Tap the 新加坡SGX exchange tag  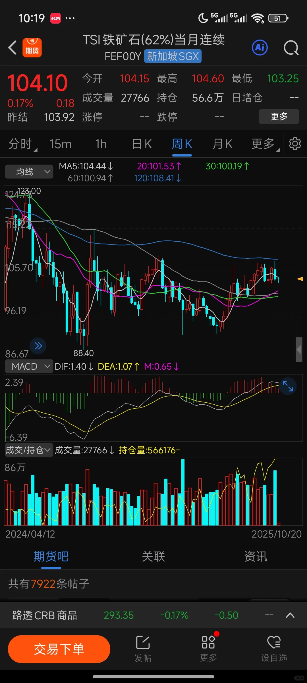tap(173, 56)
